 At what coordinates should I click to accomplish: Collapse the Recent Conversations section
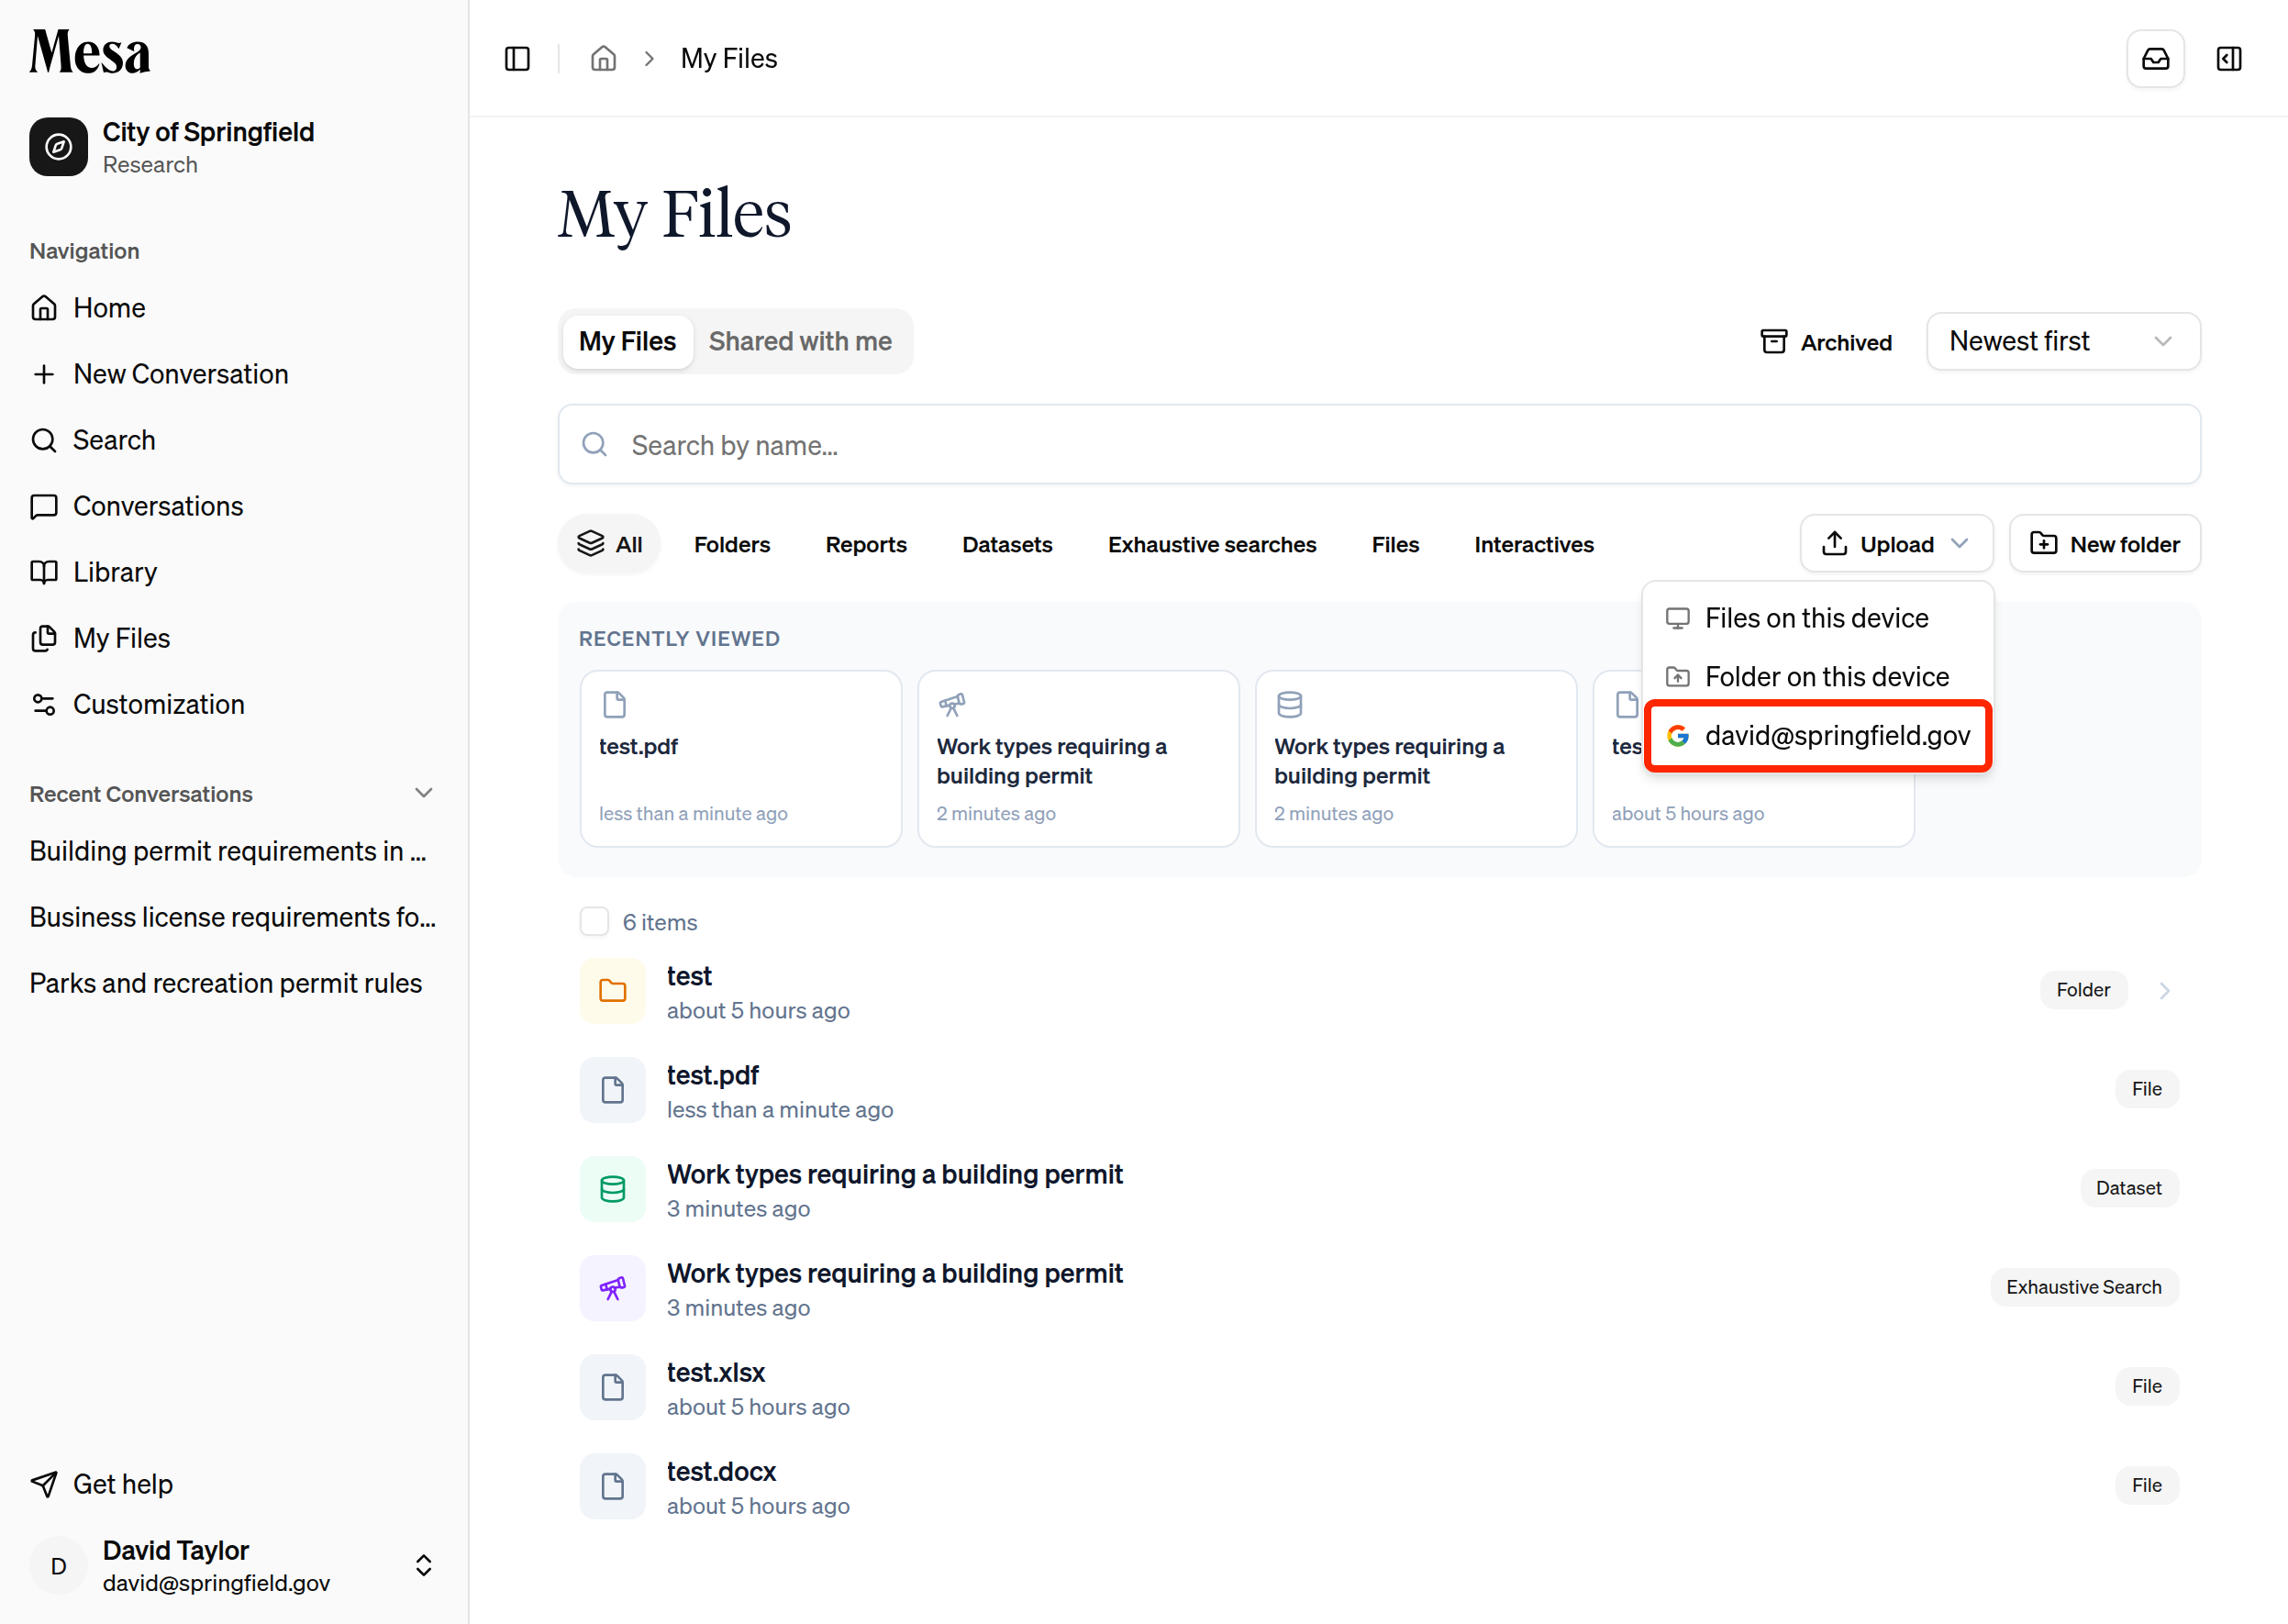click(x=424, y=793)
